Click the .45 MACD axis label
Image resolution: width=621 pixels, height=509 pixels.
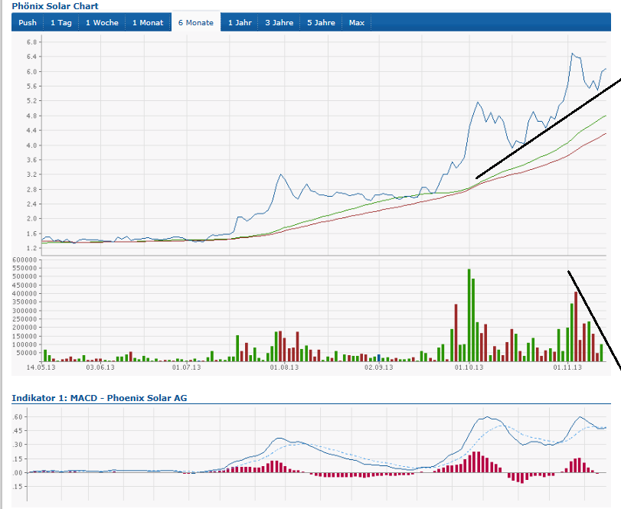[x=18, y=430]
